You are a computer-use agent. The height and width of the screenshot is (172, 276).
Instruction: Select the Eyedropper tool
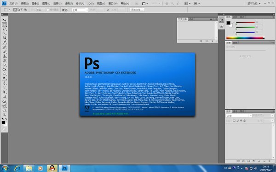5,42
